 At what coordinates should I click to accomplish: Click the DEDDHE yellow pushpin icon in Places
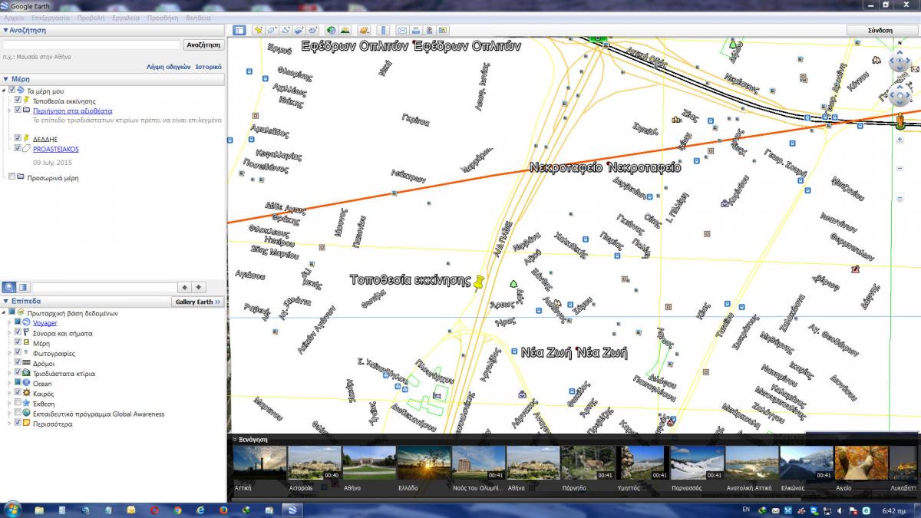[27, 138]
